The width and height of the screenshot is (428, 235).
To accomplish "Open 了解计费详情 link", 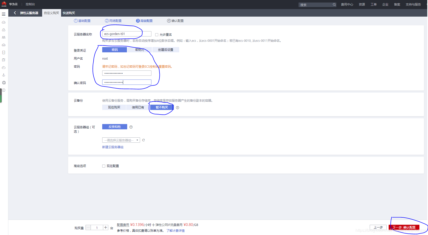I will point(175,231).
